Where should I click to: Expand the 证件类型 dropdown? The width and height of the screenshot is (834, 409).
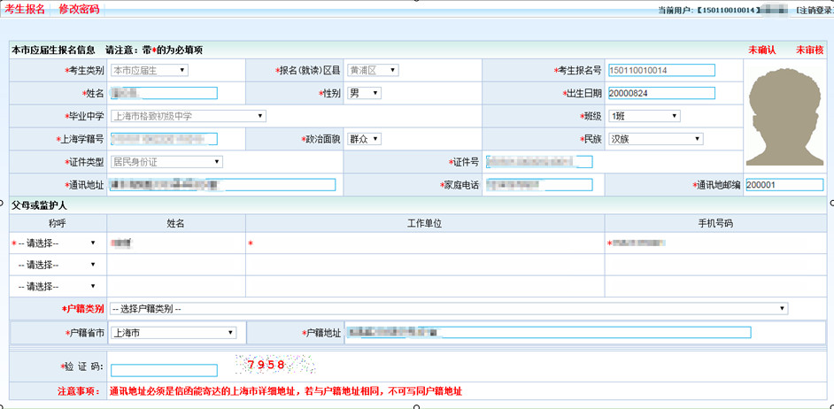(x=166, y=162)
